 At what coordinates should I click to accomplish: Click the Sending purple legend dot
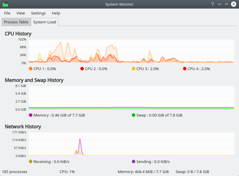click(x=133, y=162)
